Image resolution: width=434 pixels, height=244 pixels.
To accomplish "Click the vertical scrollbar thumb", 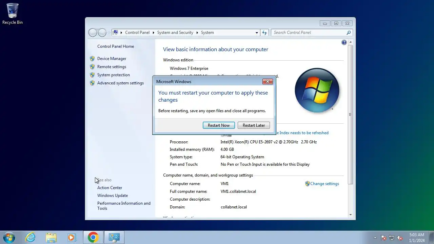I will [350, 115].
